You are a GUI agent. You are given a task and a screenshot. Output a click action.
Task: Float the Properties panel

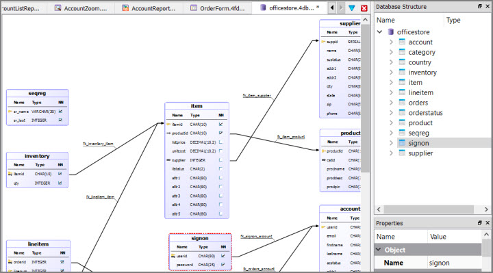[x=479, y=223]
